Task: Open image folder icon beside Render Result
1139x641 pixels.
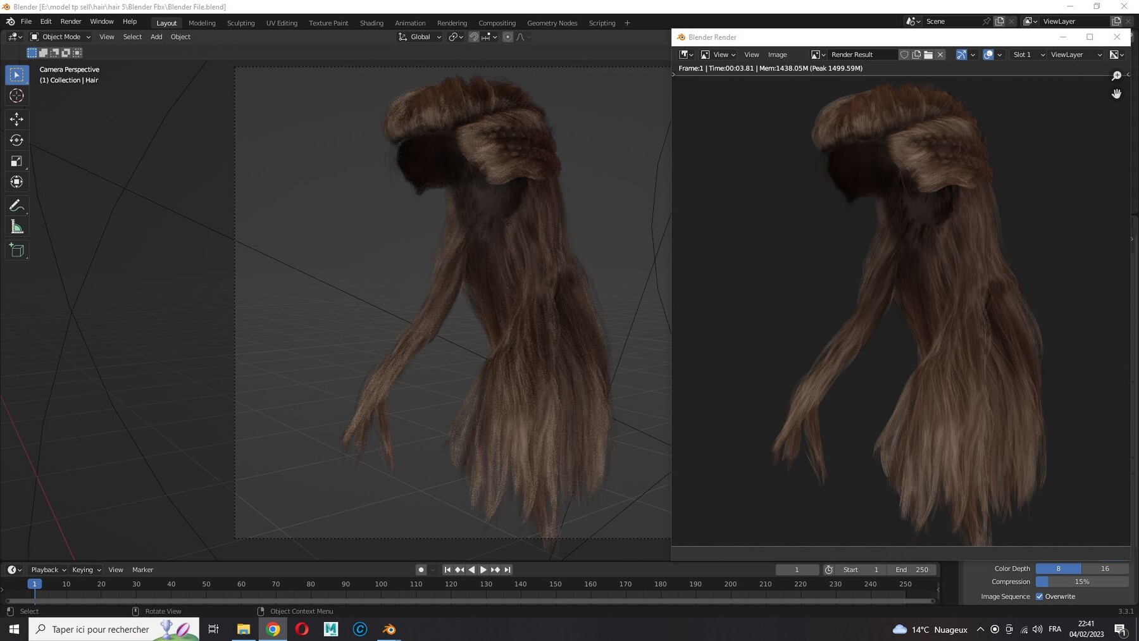Action: 928,54
